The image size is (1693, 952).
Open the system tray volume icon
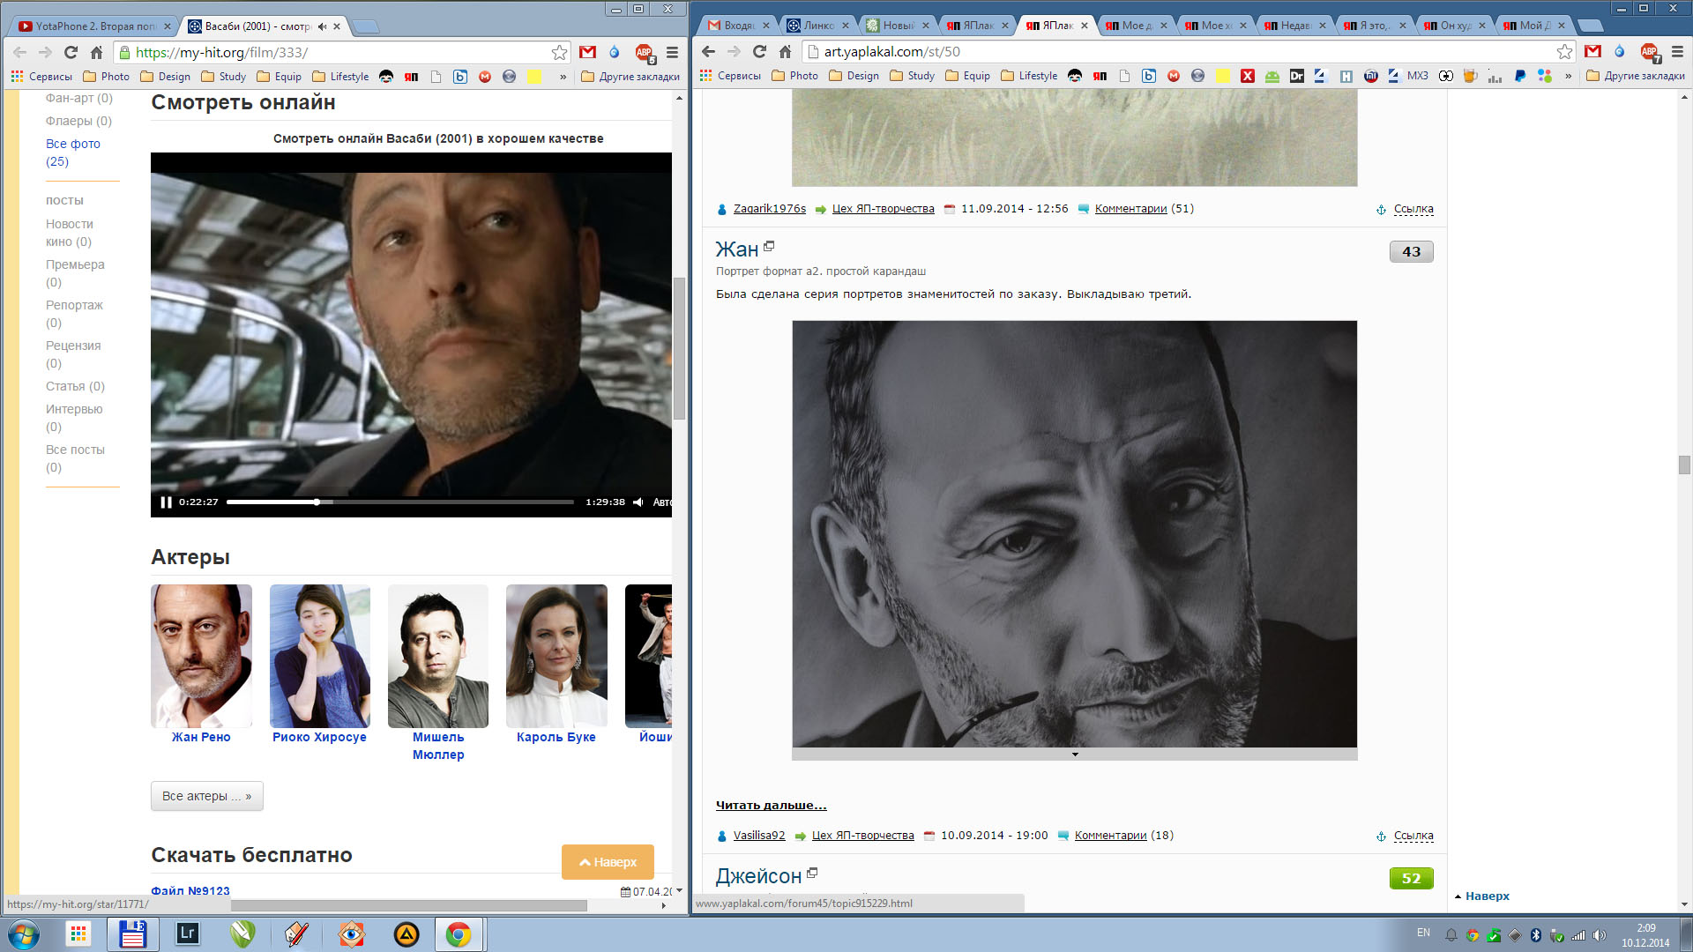[1600, 935]
